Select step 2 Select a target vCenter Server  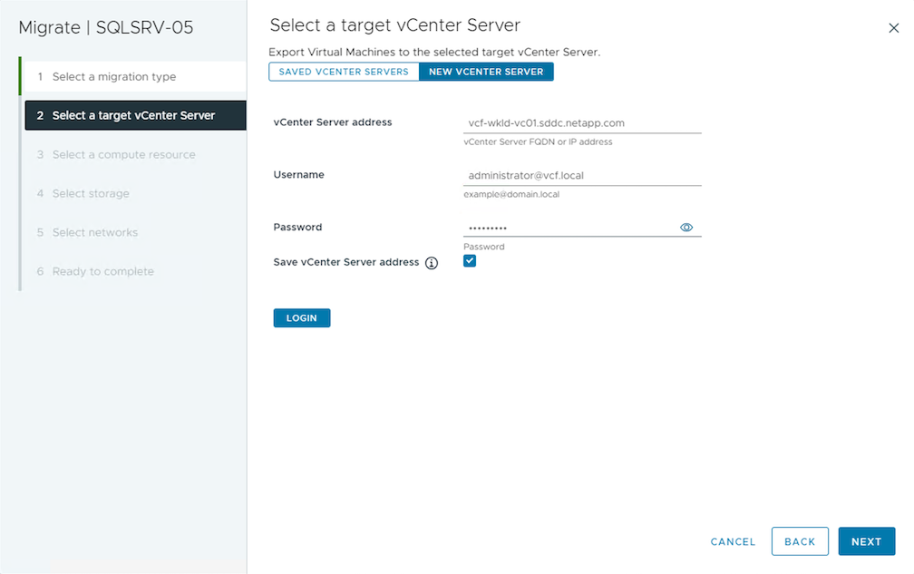coord(133,115)
